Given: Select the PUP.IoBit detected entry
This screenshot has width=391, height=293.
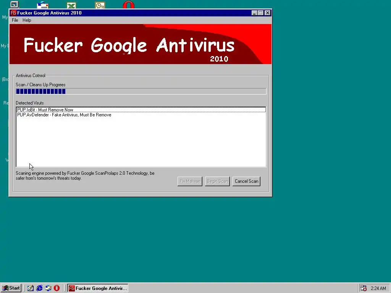Looking at the screenshot, I should (141, 110).
